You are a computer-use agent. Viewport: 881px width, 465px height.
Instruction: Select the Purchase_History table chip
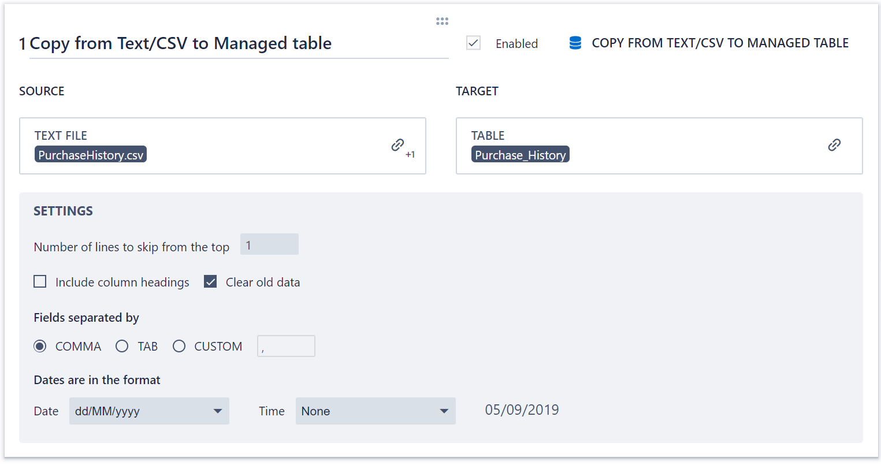[x=520, y=154]
